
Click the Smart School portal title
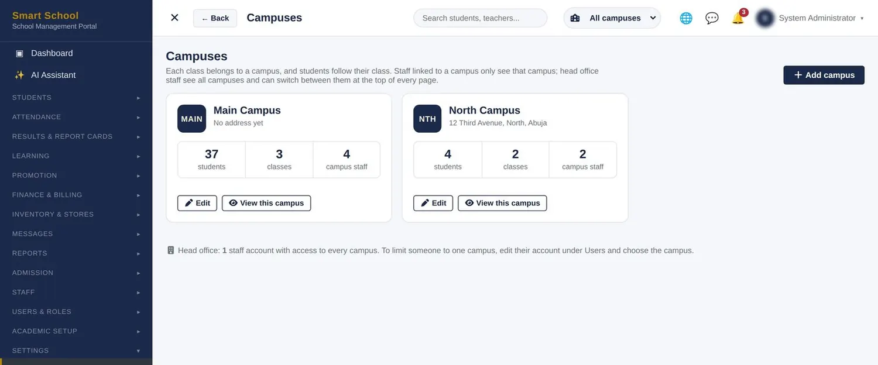pos(45,15)
